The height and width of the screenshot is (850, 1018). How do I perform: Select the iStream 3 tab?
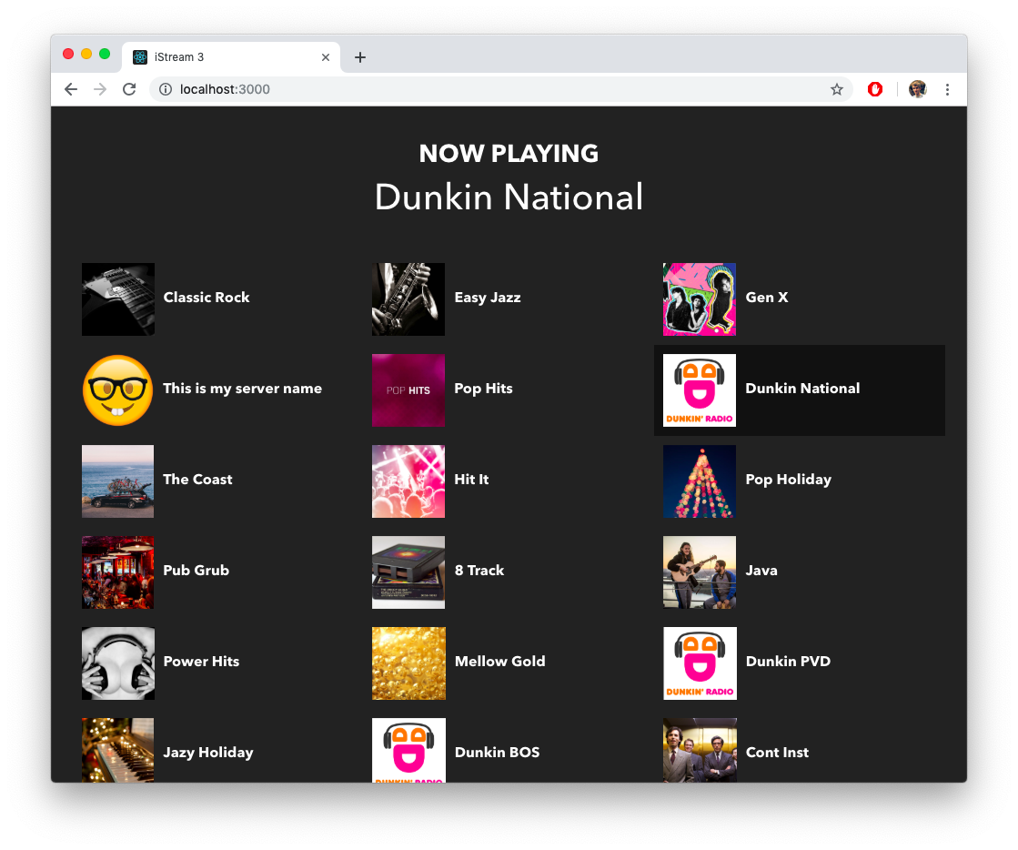(x=231, y=57)
